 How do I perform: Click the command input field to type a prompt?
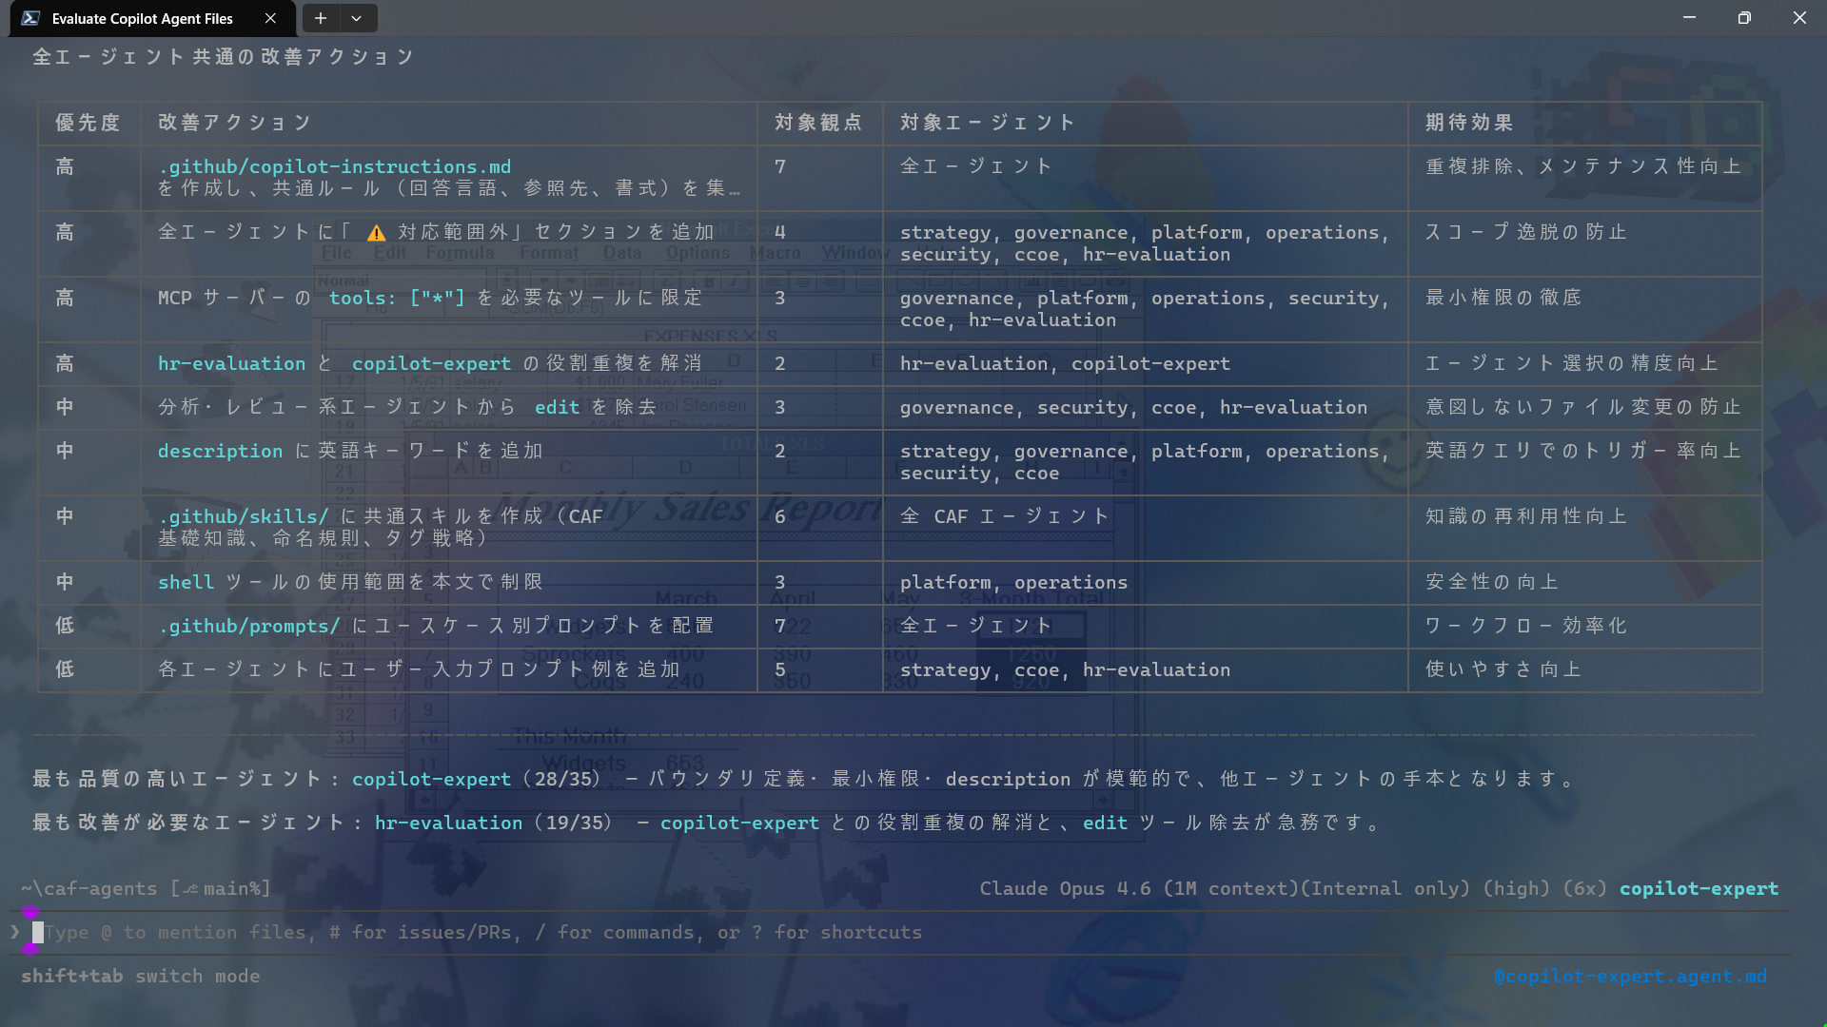[476, 932]
